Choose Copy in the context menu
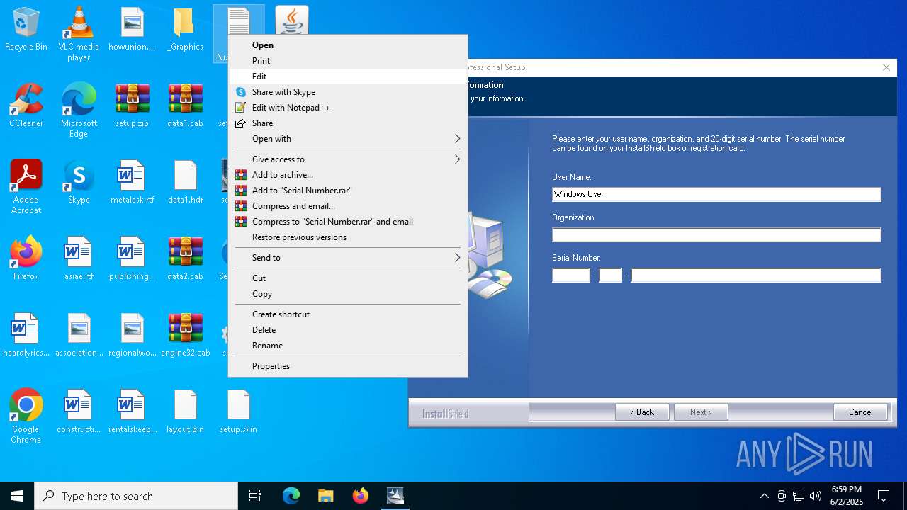907x510 pixels. [x=347, y=294]
